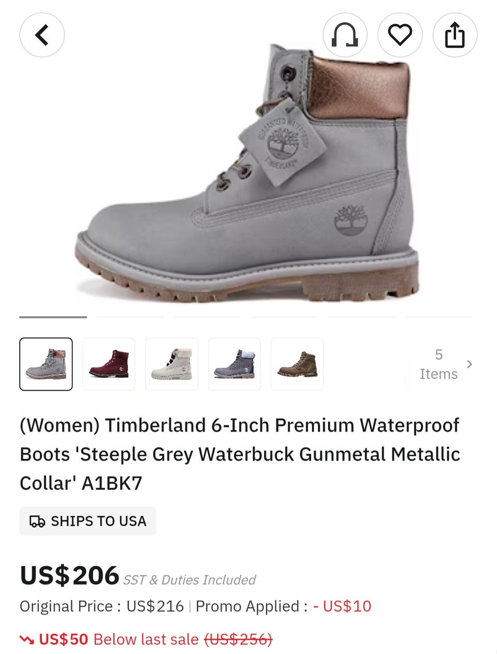
Task: Pick the blue-grey boot variant thumbnail
Action: coord(235,364)
